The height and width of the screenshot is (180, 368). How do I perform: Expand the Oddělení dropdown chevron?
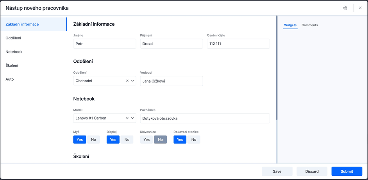(x=132, y=81)
